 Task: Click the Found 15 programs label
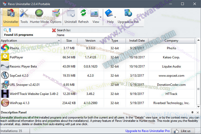[x=19, y=35]
